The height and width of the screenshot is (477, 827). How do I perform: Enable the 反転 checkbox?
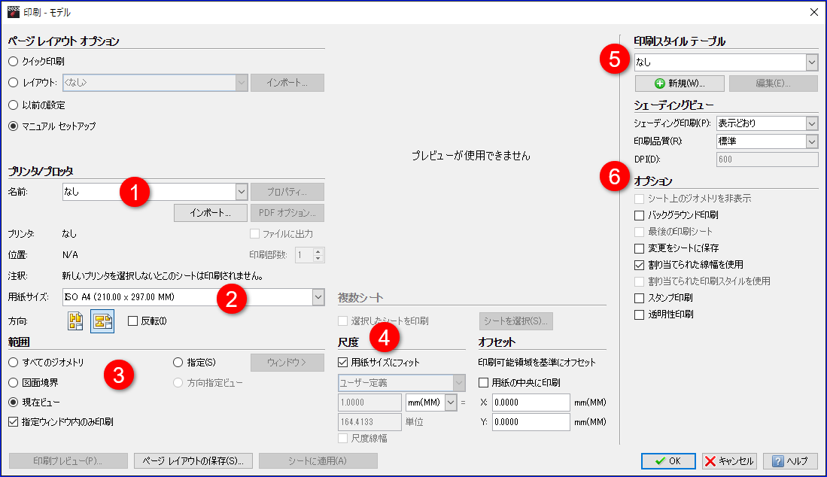(x=133, y=321)
